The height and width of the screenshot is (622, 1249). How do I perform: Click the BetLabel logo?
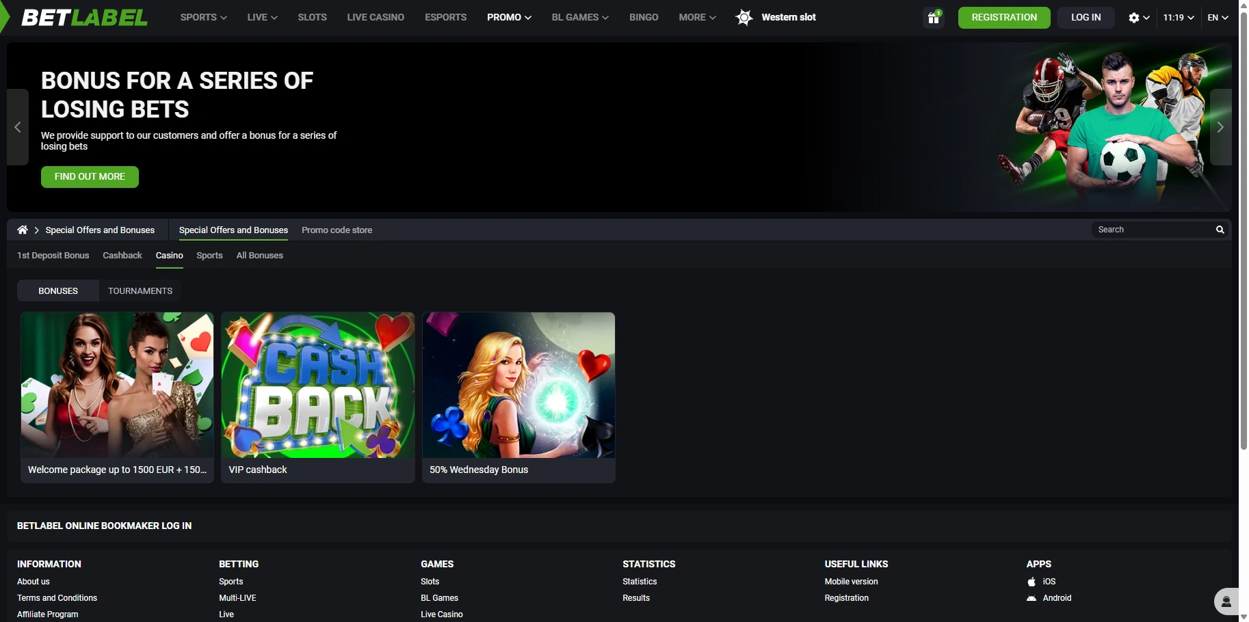click(84, 18)
